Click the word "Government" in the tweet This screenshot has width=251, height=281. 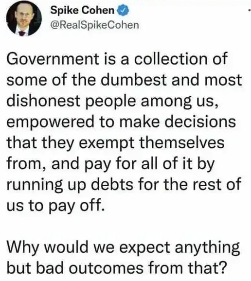point(53,59)
